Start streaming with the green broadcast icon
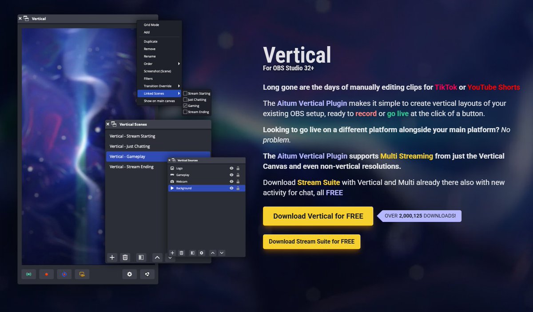 [x=29, y=274]
